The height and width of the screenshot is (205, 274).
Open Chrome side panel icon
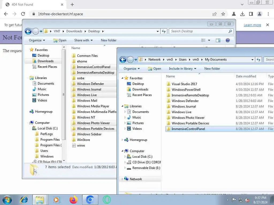(x=251, y=14)
